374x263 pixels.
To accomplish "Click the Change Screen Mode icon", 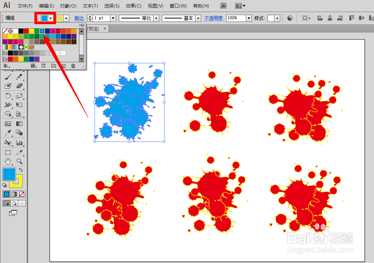I will [13, 213].
